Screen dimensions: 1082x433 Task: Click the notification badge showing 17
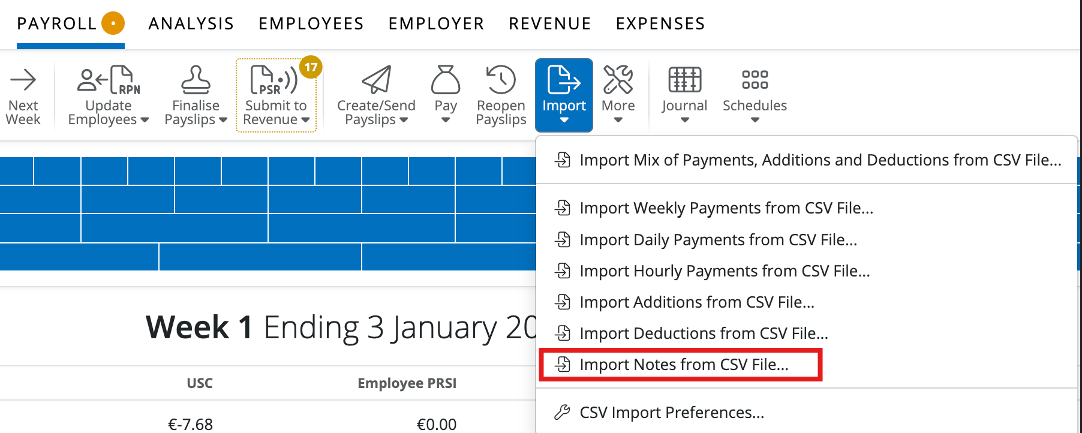(x=310, y=68)
